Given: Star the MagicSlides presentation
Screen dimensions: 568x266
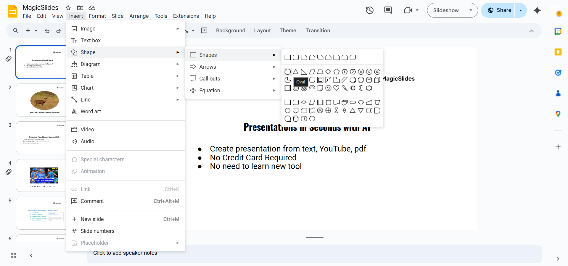Looking at the screenshot, I should [68, 8].
